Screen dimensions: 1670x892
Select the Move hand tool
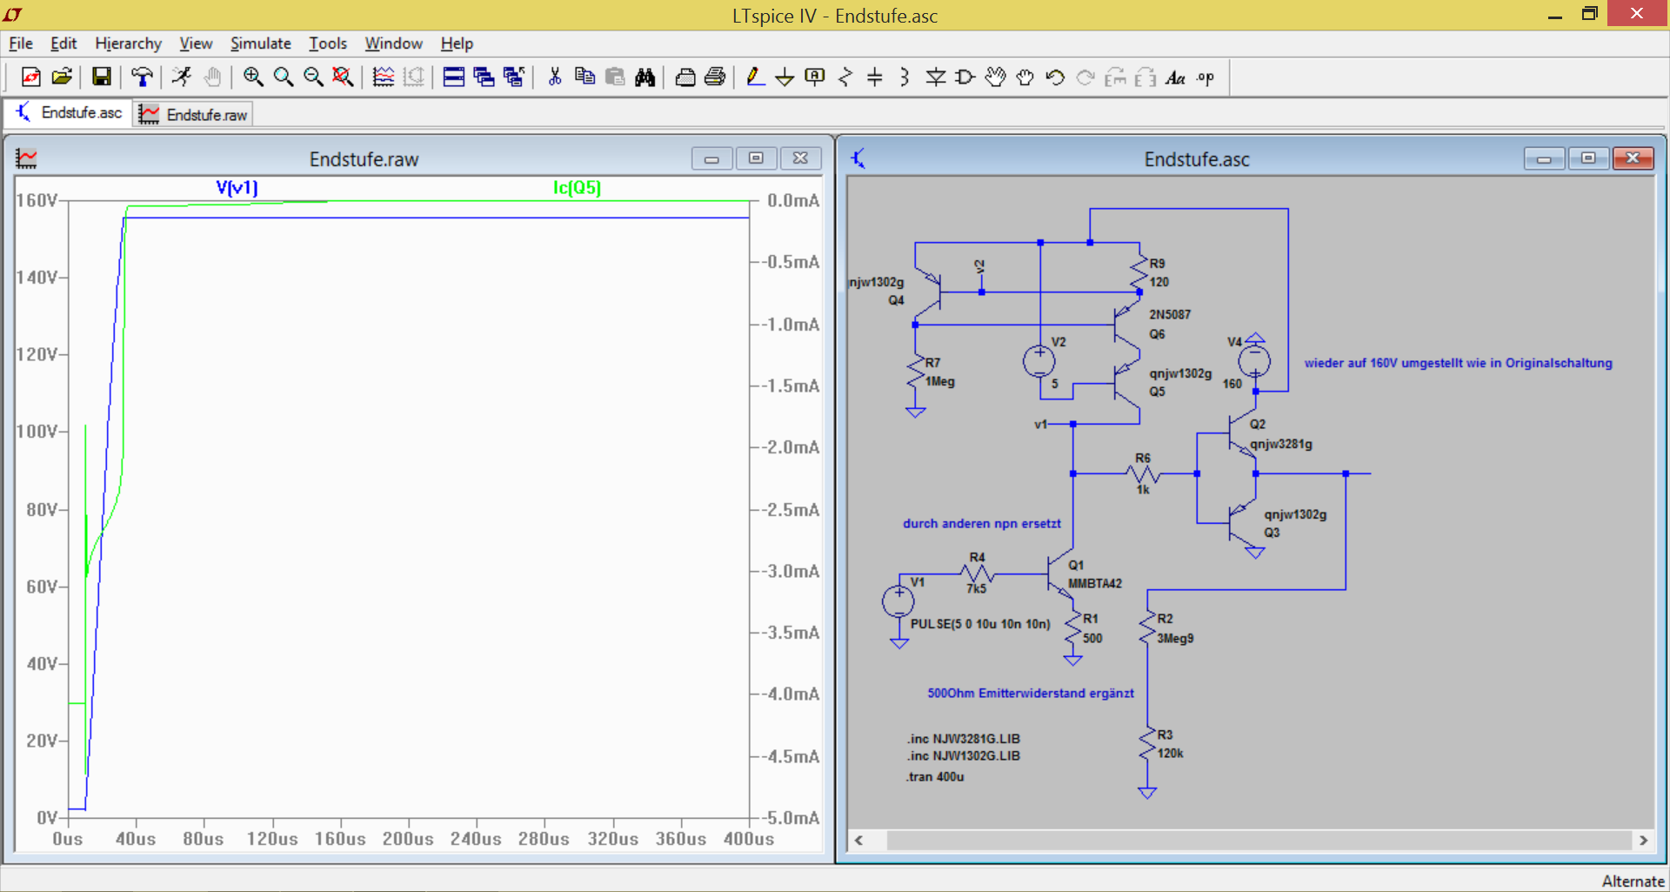tap(996, 77)
